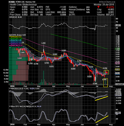Select the 0.950 price label near May
Screen dimensions: 124x126
pyautogui.click(x=64, y=51)
